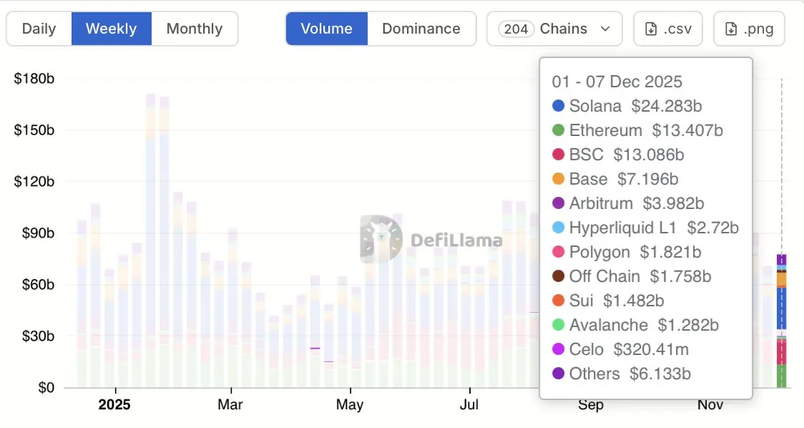804x428 pixels.
Task: Switch to the Dominance view
Action: [x=422, y=29]
